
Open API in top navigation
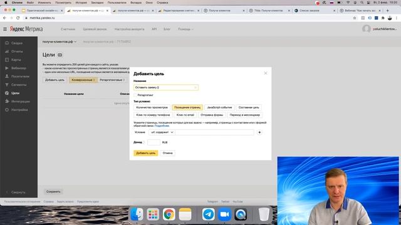pyautogui.click(x=154, y=29)
